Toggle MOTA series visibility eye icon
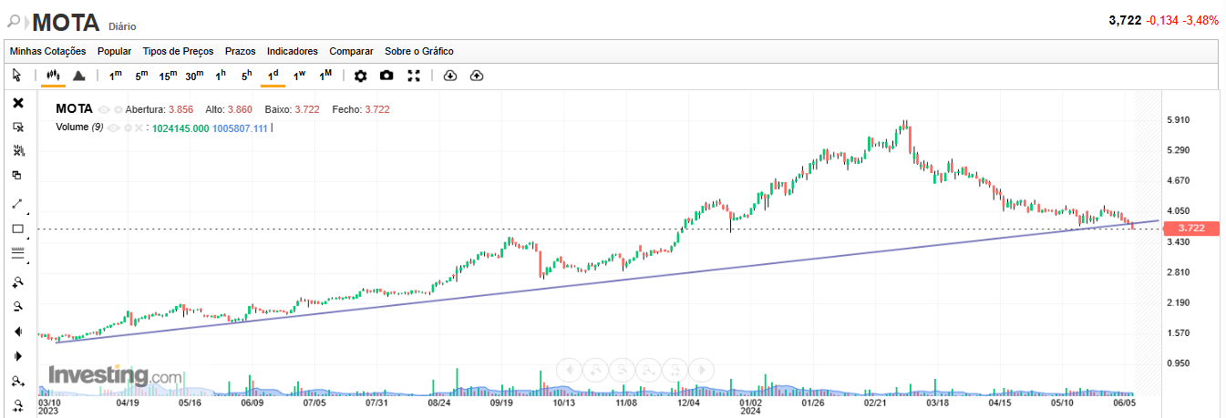Viewport: 1226px width, 418px height. pyautogui.click(x=104, y=109)
